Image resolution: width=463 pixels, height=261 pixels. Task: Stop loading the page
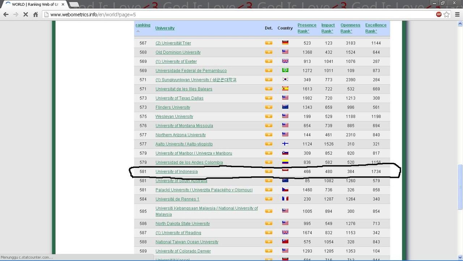pyautogui.click(x=26, y=14)
